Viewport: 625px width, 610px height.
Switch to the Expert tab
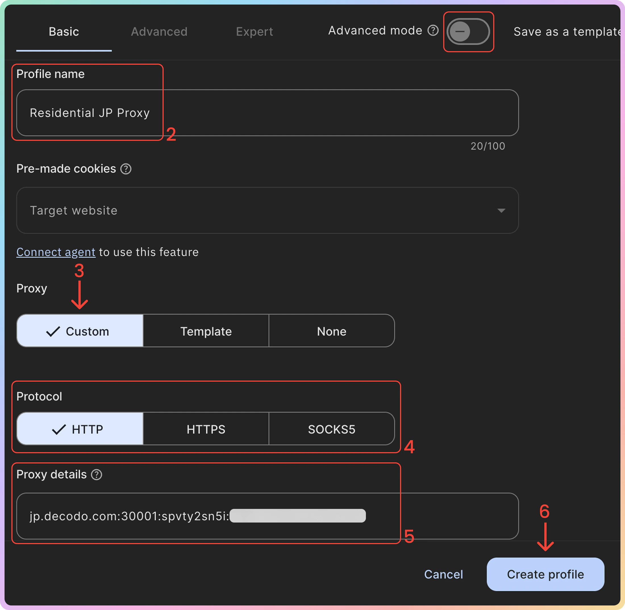pyautogui.click(x=254, y=32)
